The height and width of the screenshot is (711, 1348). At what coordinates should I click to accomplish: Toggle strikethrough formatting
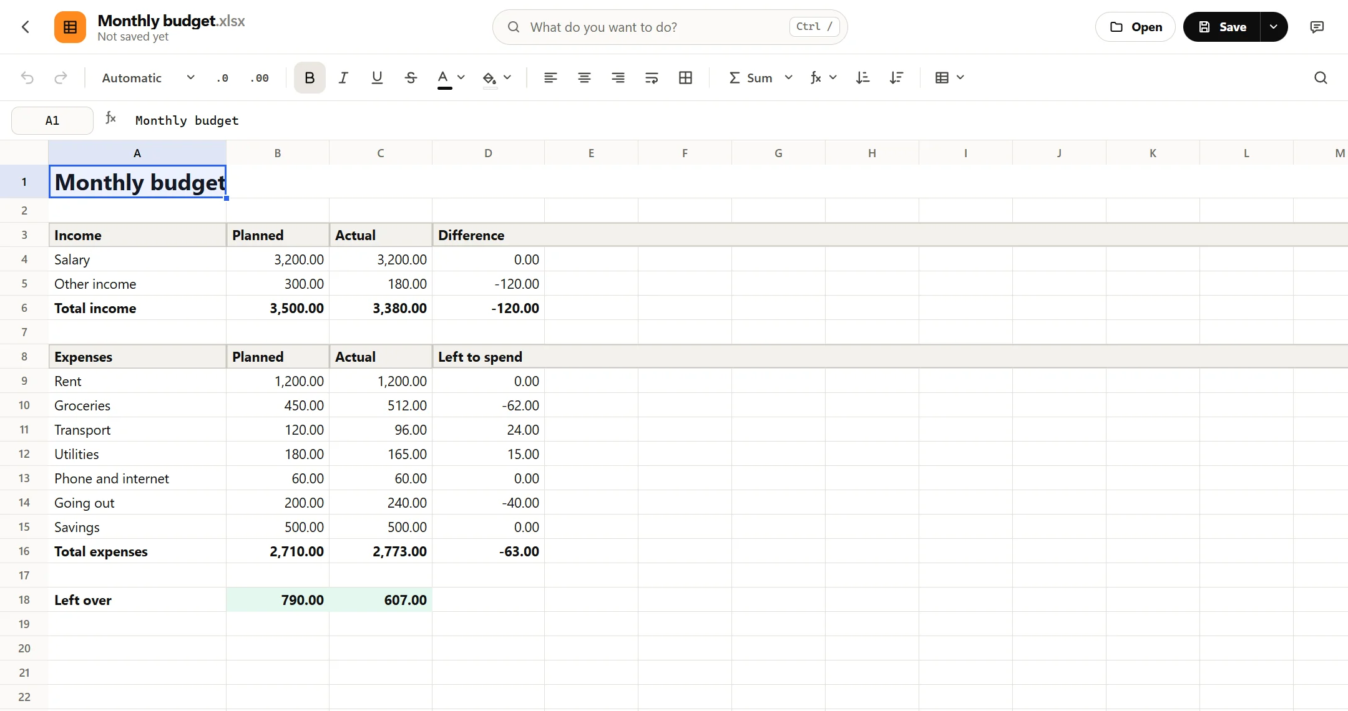tap(411, 77)
